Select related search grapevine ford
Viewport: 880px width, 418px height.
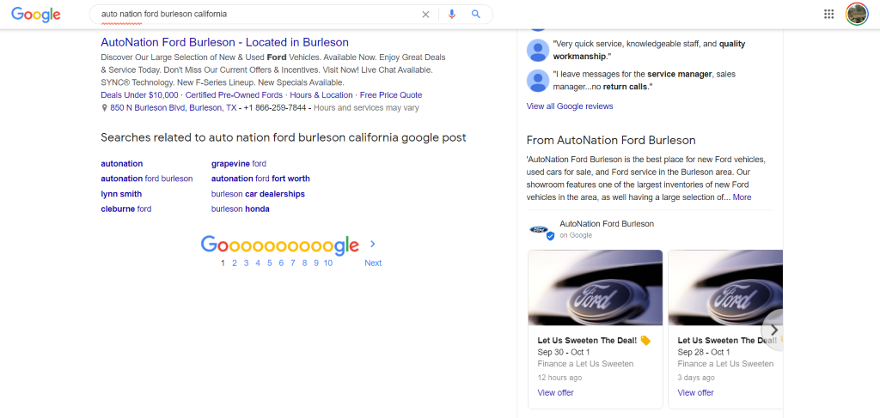pyautogui.click(x=239, y=164)
